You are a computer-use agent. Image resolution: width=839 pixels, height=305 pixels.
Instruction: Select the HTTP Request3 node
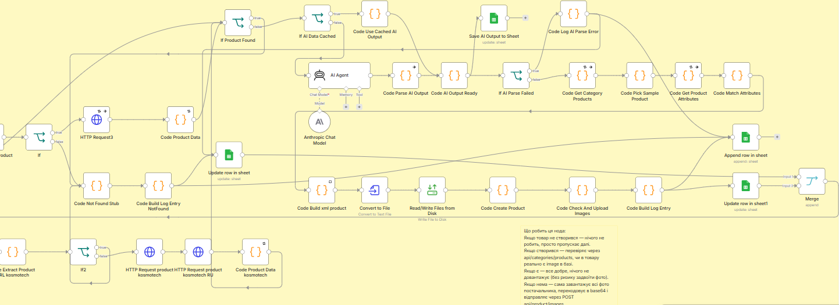[x=97, y=120]
